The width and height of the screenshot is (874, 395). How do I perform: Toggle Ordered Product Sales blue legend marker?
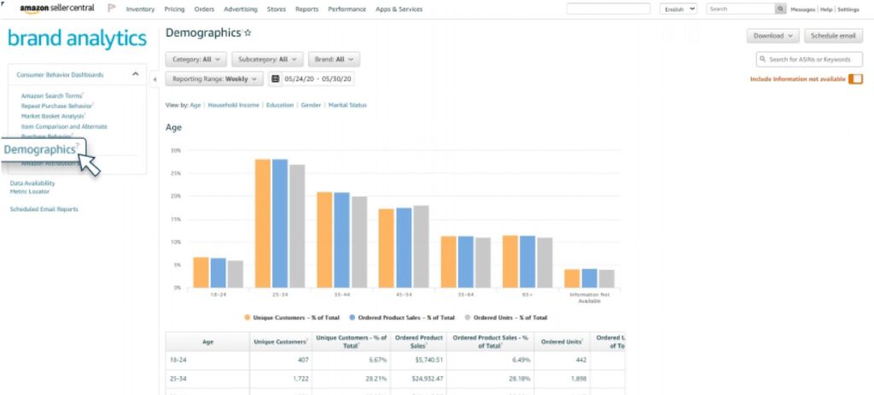[353, 317]
